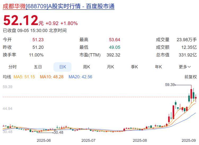199x145 pixels.
Task: Switch to the 年K chart tab
Action: (x=158, y=67)
